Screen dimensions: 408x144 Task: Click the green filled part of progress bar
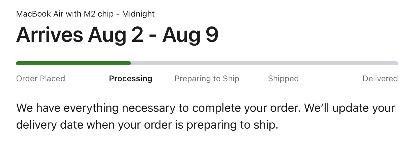(73, 63)
